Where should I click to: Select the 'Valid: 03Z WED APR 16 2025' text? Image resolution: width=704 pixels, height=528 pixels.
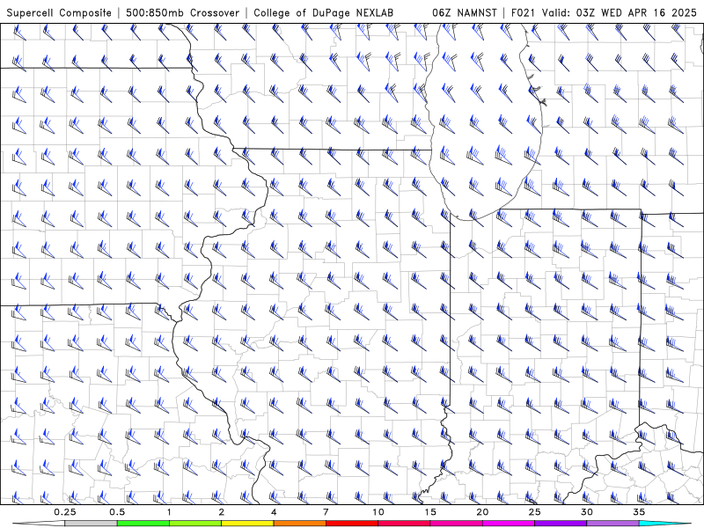coord(620,12)
